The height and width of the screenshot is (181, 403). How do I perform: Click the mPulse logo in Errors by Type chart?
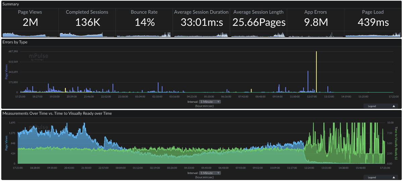38,57
